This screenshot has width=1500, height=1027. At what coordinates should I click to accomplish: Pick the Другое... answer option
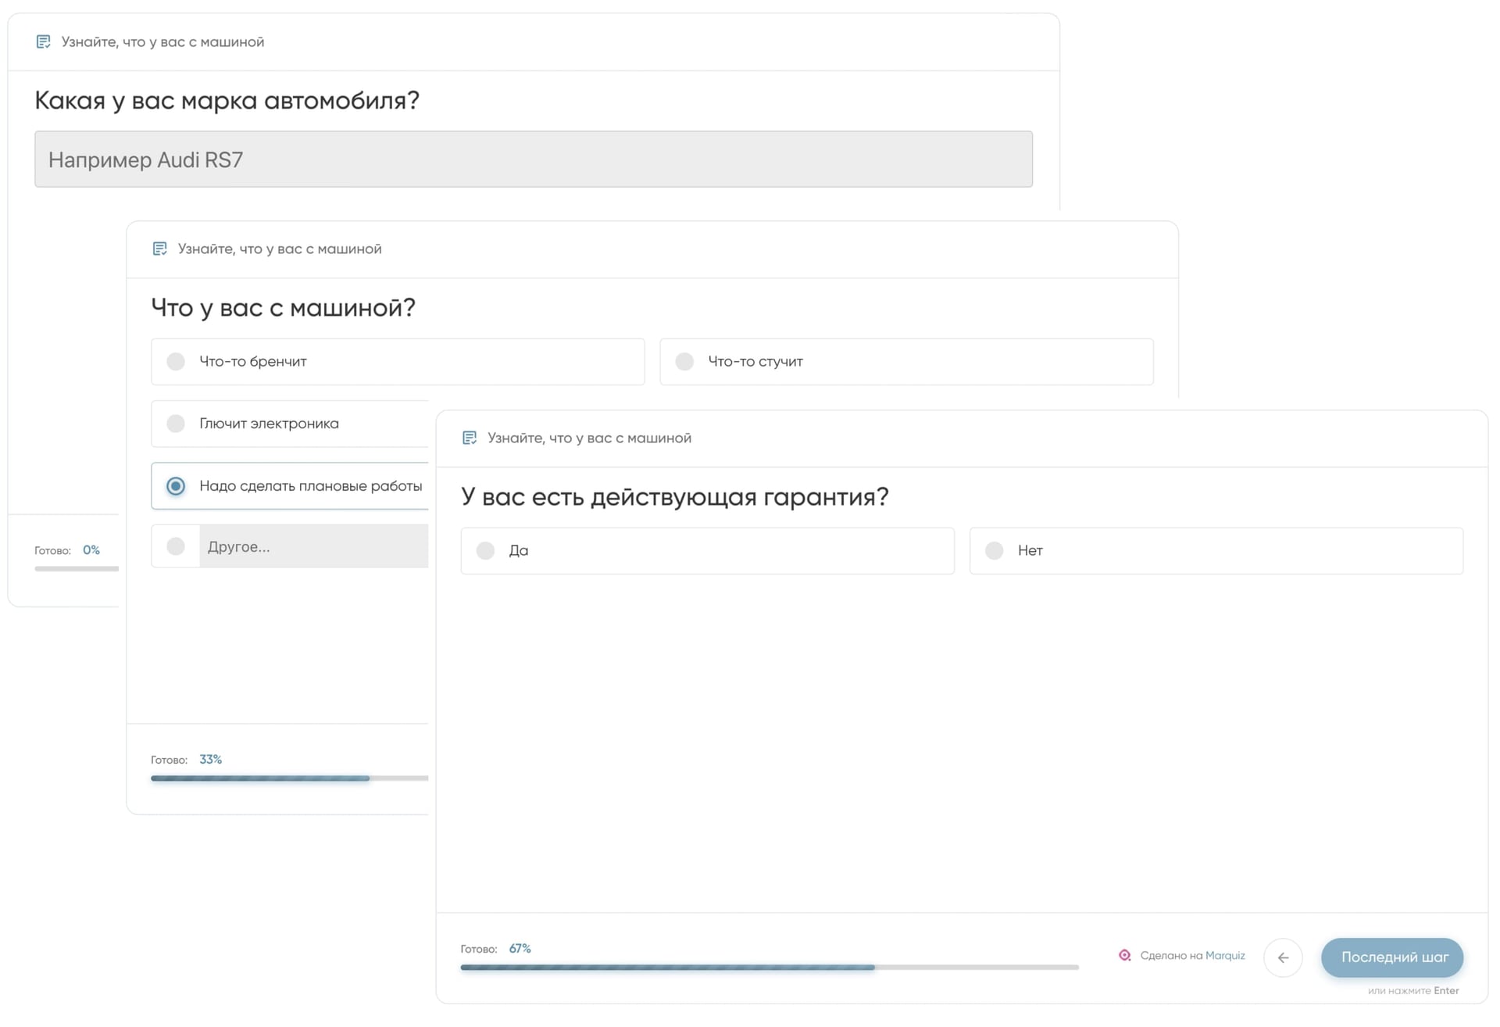coord(289,546)
